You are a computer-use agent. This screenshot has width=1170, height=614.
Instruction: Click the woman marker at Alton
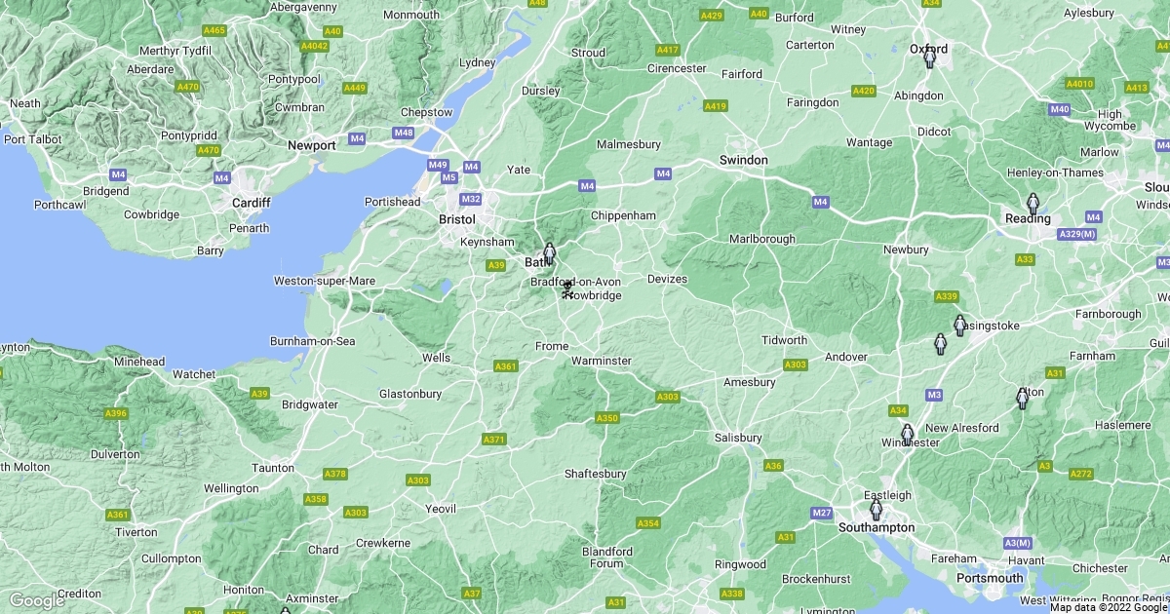click(x=1023, y=398)
